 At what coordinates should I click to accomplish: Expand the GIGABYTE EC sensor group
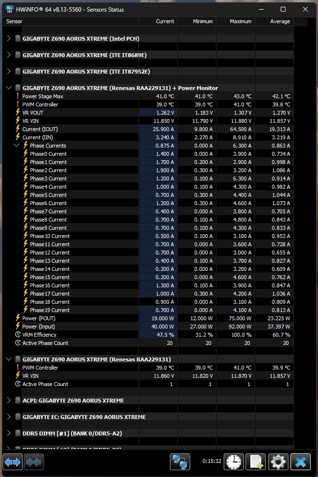[x=9, y=417]
